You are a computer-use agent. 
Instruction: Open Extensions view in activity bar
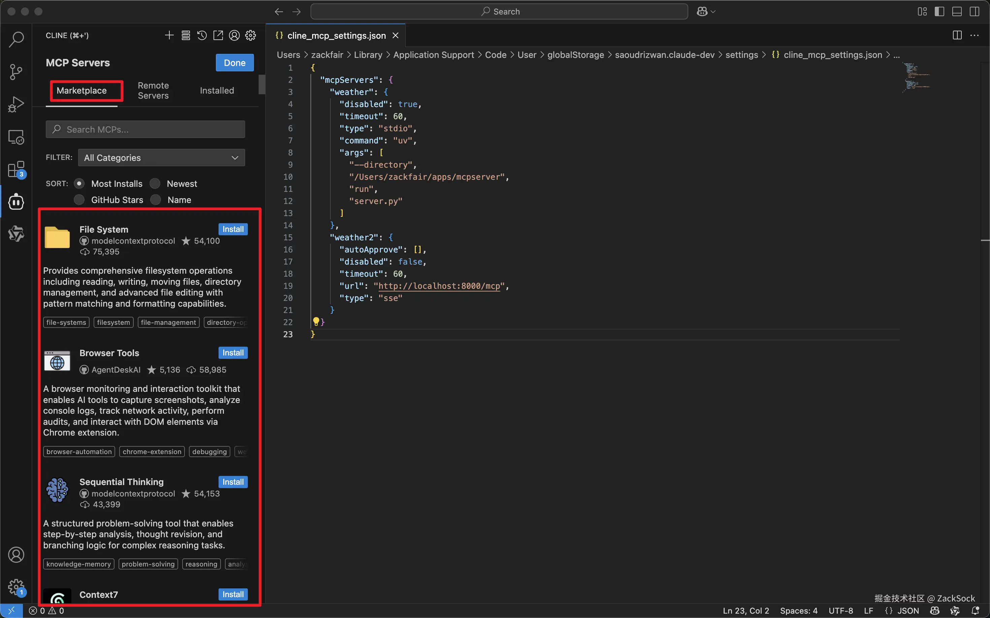tap(16, 169)
